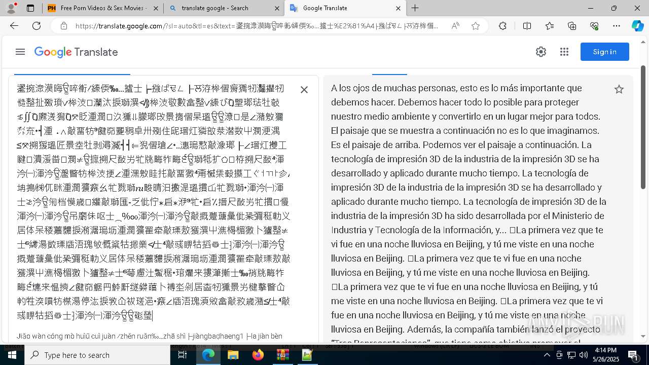
Task: Open Read aloud in address bar
Action: pos(455,26)
